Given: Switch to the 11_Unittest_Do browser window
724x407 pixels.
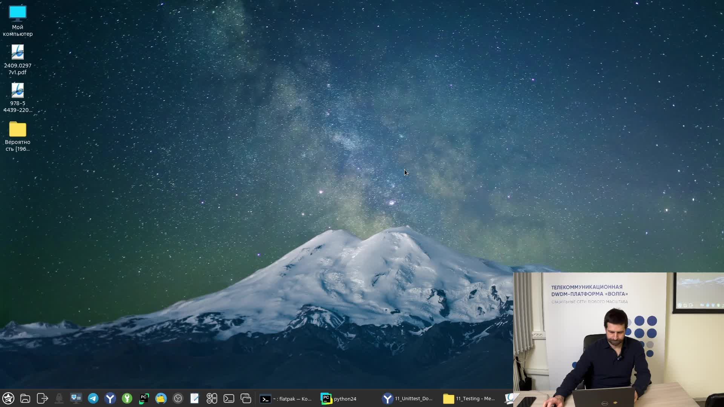Looking at the screenshot, I should point(407,399).
